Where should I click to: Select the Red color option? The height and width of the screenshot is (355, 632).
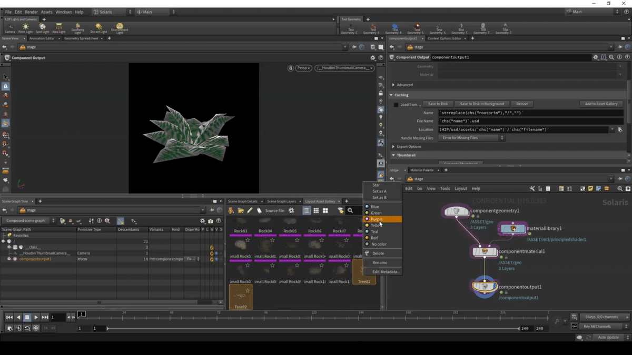coord(374,238)
